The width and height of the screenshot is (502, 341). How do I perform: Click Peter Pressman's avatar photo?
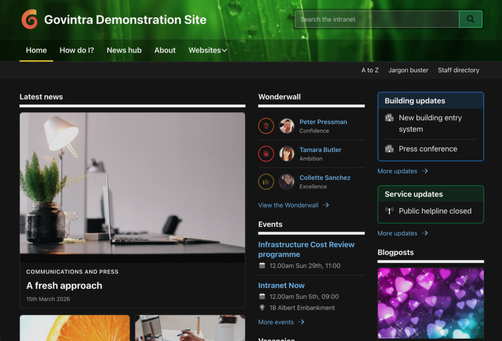[x=286, y=126]
